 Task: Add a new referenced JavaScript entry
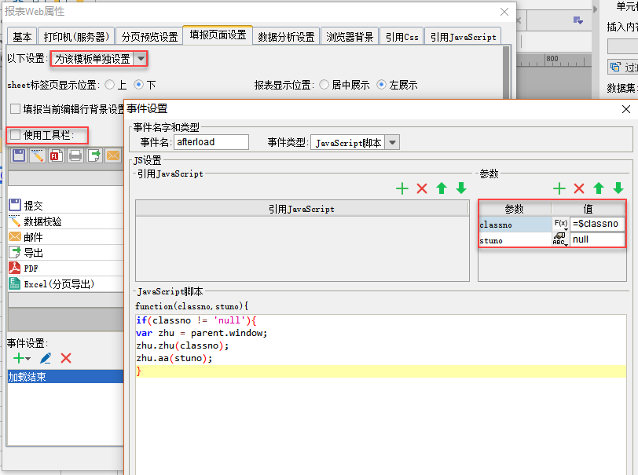pyautogui.click(x=402, y=188)
